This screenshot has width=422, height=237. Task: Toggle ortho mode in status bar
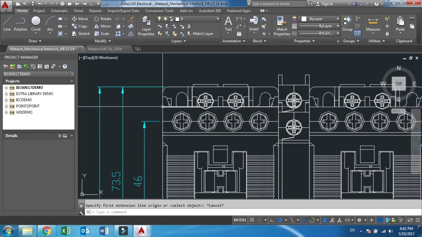pyautogui.click(x=272, y=220)
